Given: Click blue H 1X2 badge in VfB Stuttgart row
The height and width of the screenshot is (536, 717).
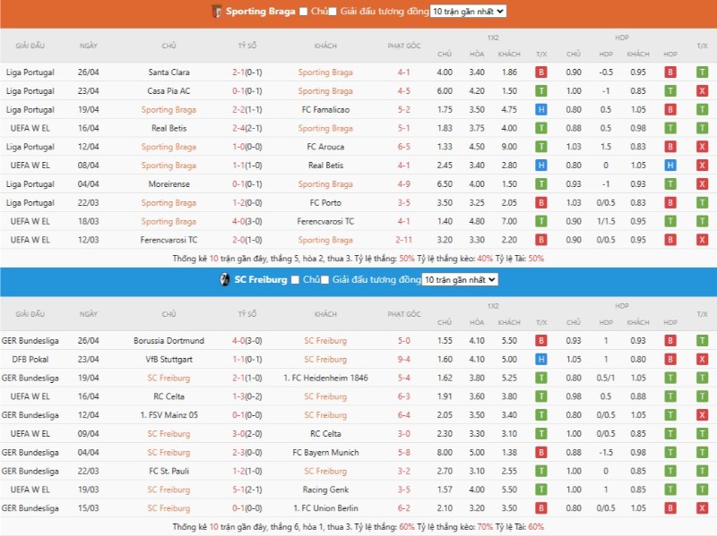Looking at the screenshot, I should 541,360.
